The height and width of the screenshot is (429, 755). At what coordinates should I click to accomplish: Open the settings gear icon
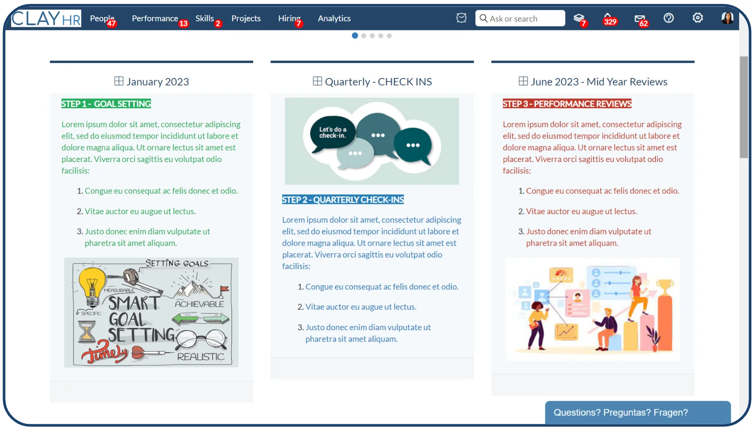tap(698, 18)
